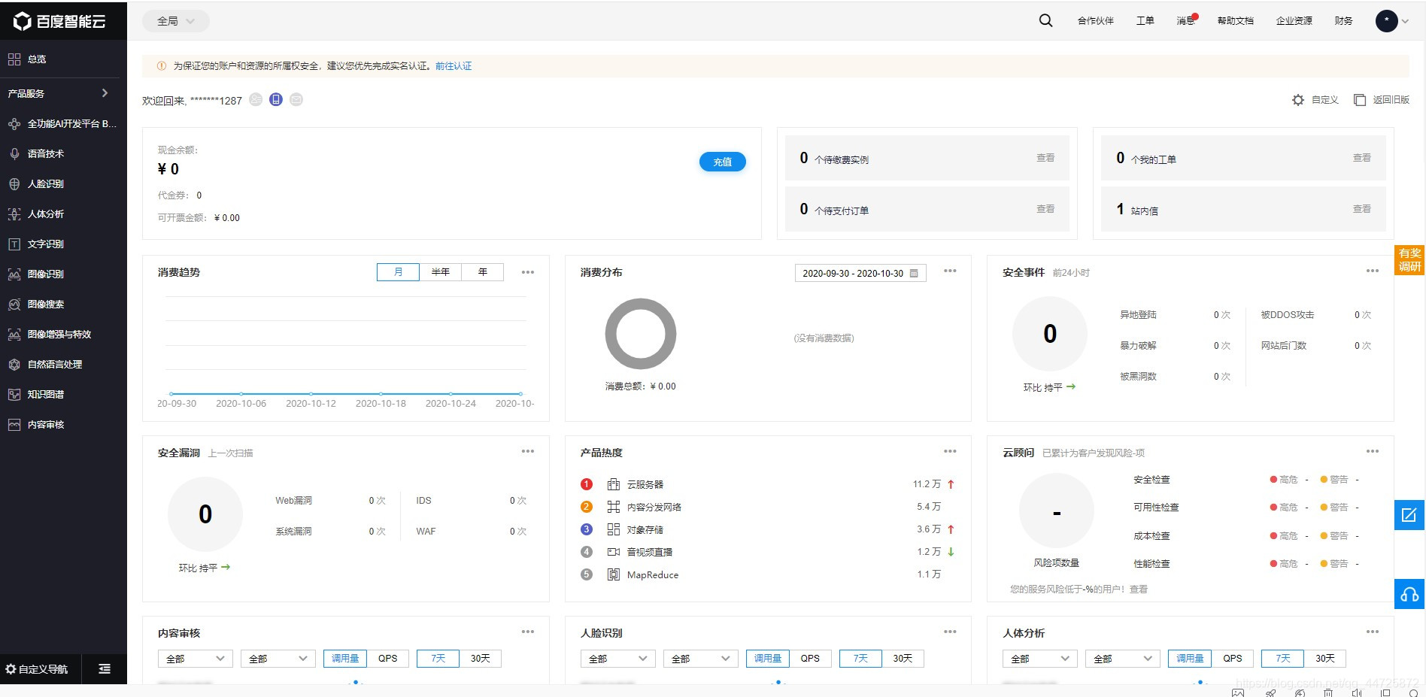Open the calendar icon in date range
Image resolution: width=1426 pixels, height=697 pixels.
tap(914, 273)
